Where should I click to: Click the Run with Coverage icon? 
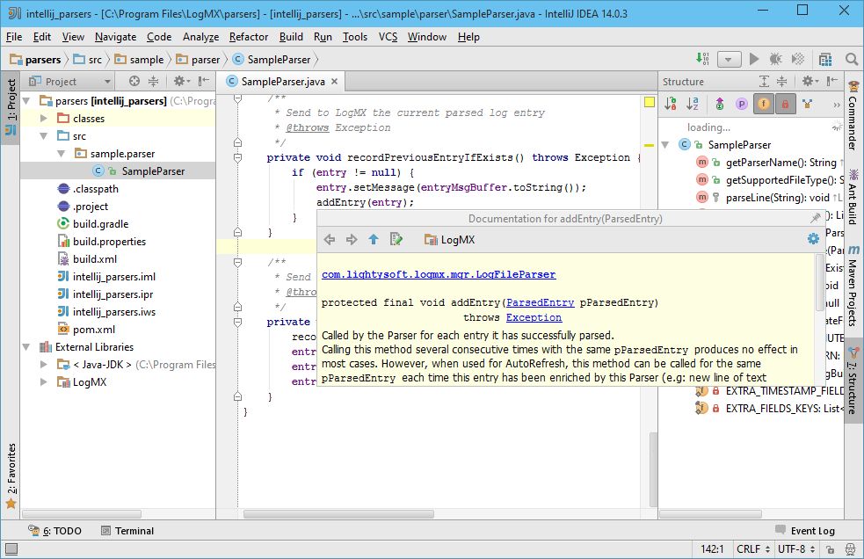797,59
